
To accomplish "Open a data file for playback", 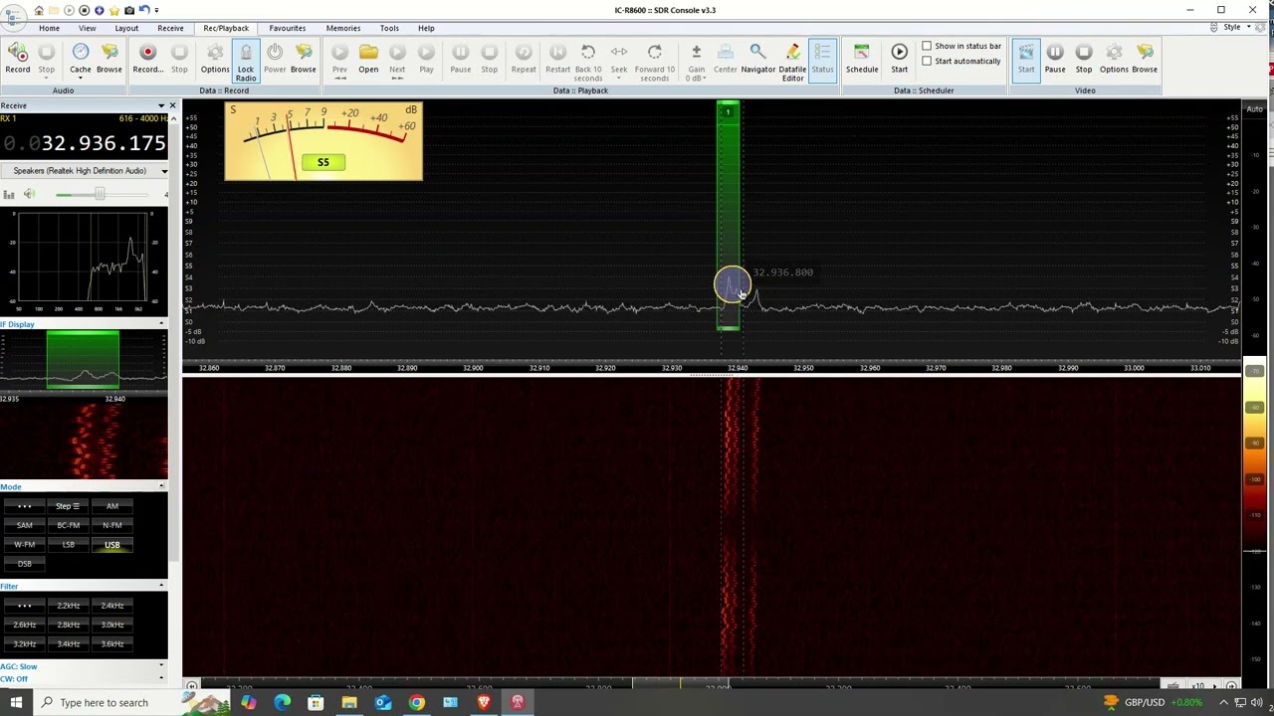I will click(x=368, y=59).
